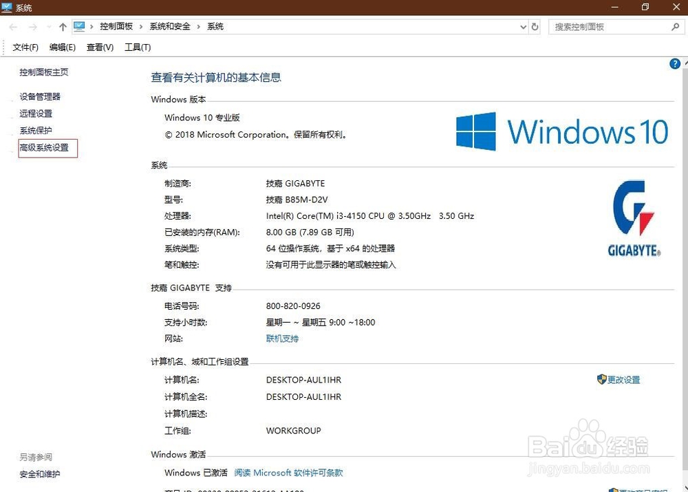This screenshot has height=492, width=688.
Task: Restore down the 系统 window
Action: 645,7
